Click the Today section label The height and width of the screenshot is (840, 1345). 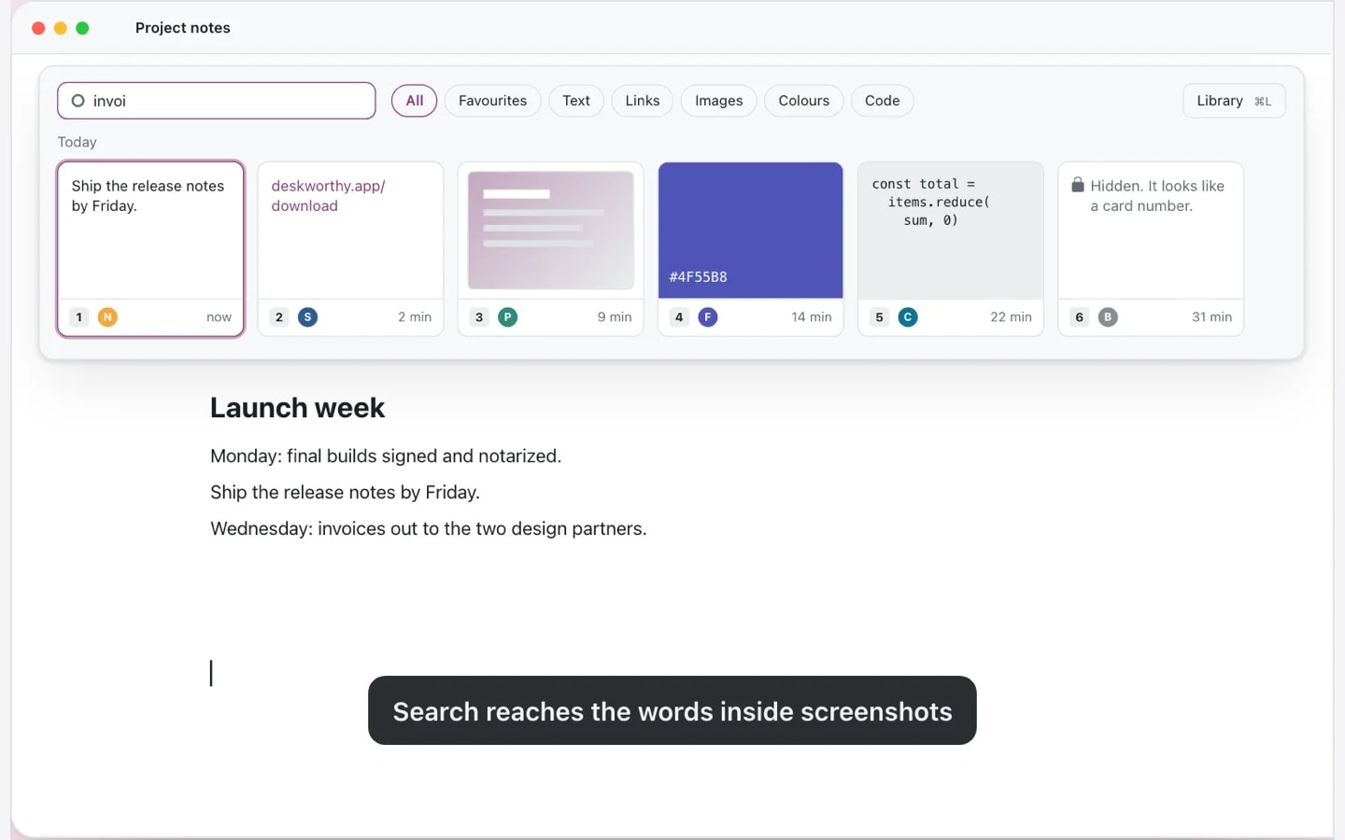tap(77, 142)
